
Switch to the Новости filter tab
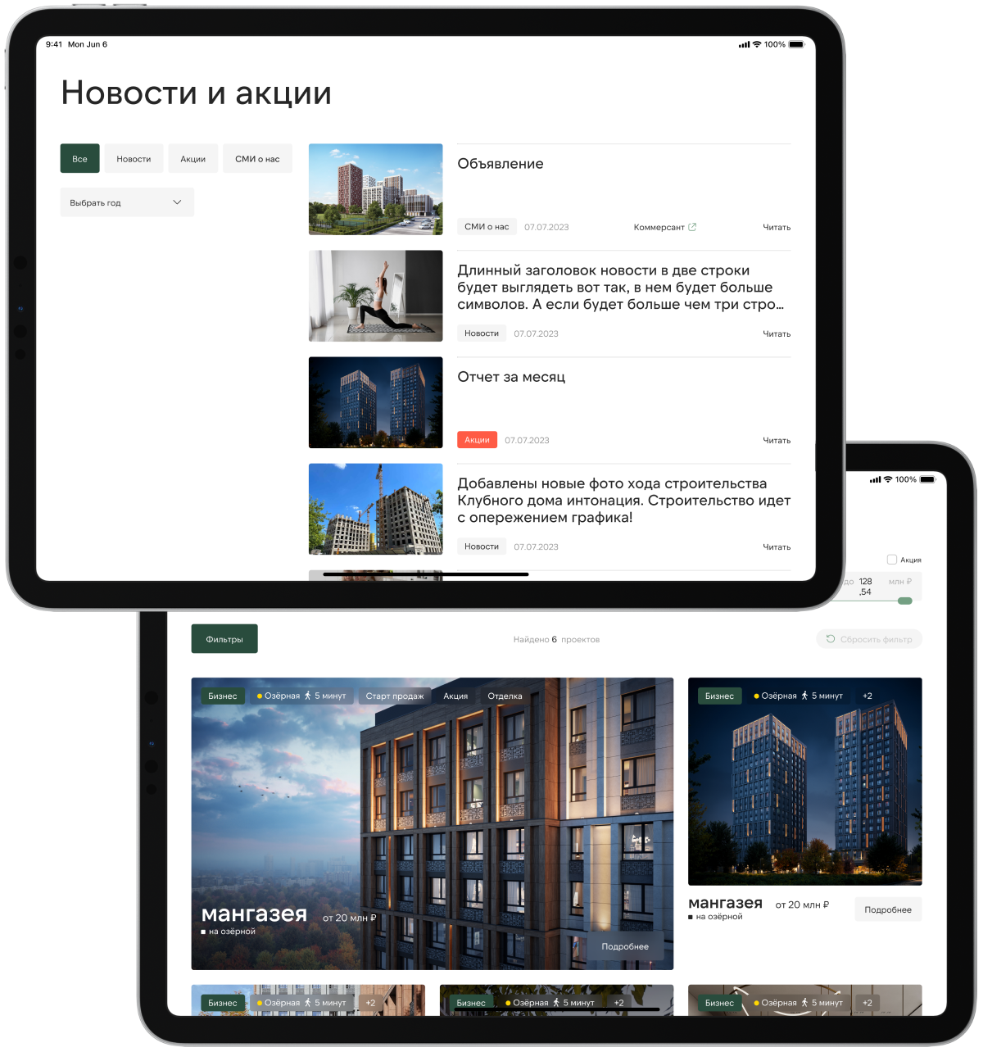pos(134,159)
